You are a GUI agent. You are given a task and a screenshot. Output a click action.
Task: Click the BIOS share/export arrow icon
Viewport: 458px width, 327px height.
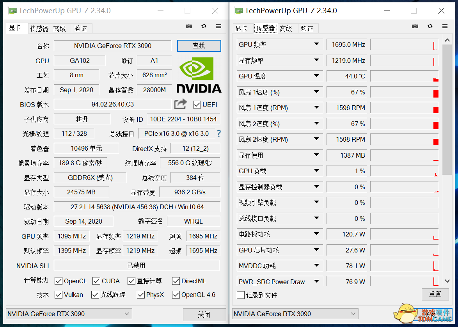tap(181, 104)
